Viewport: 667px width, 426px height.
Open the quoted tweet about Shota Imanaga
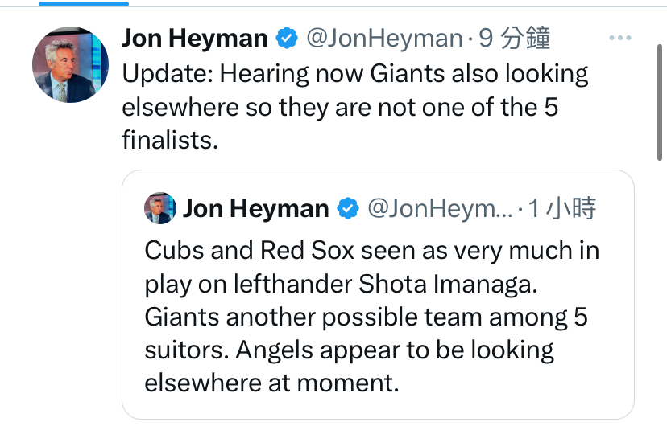pos(378,294)
